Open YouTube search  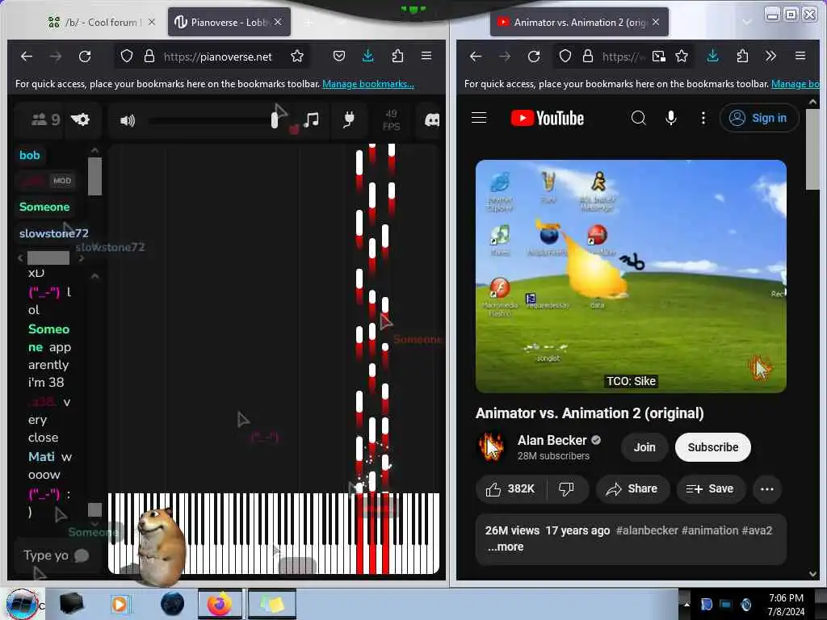tap(638, 118)
